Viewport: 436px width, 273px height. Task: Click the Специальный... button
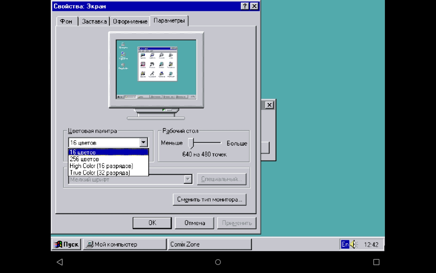221,179
